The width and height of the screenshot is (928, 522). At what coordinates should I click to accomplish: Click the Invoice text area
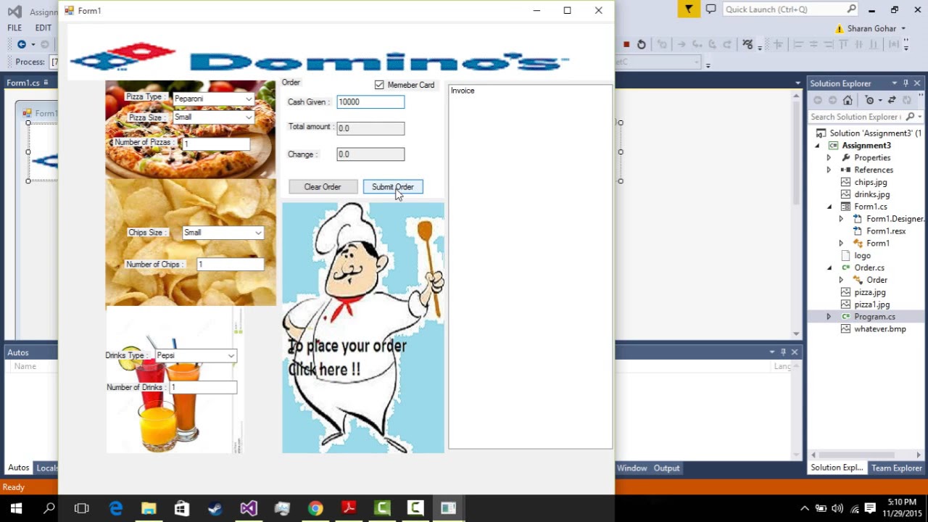(x=530, y=267)
